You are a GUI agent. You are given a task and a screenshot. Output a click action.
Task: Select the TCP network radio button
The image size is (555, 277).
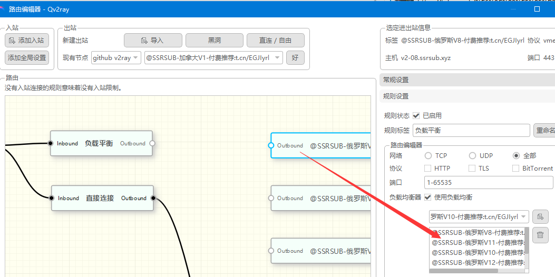pyautogui.click(x=429, y=156)
